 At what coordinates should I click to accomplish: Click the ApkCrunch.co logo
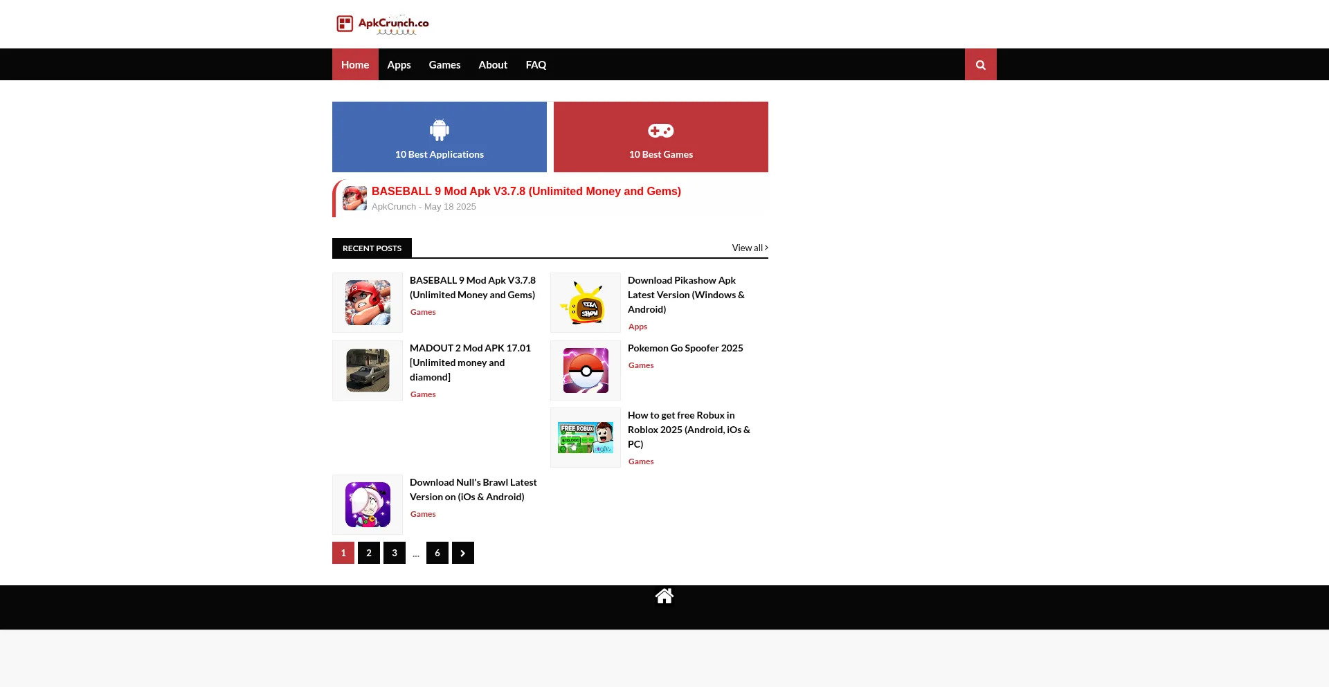[x=382, y=24]
